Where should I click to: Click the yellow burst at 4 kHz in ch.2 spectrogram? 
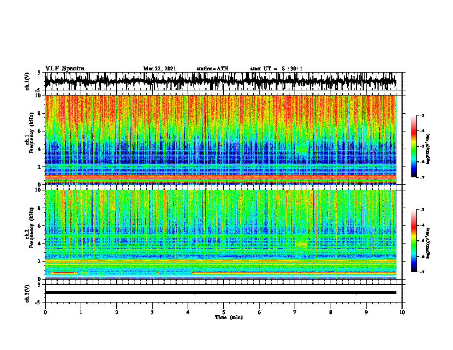[302, 244]
